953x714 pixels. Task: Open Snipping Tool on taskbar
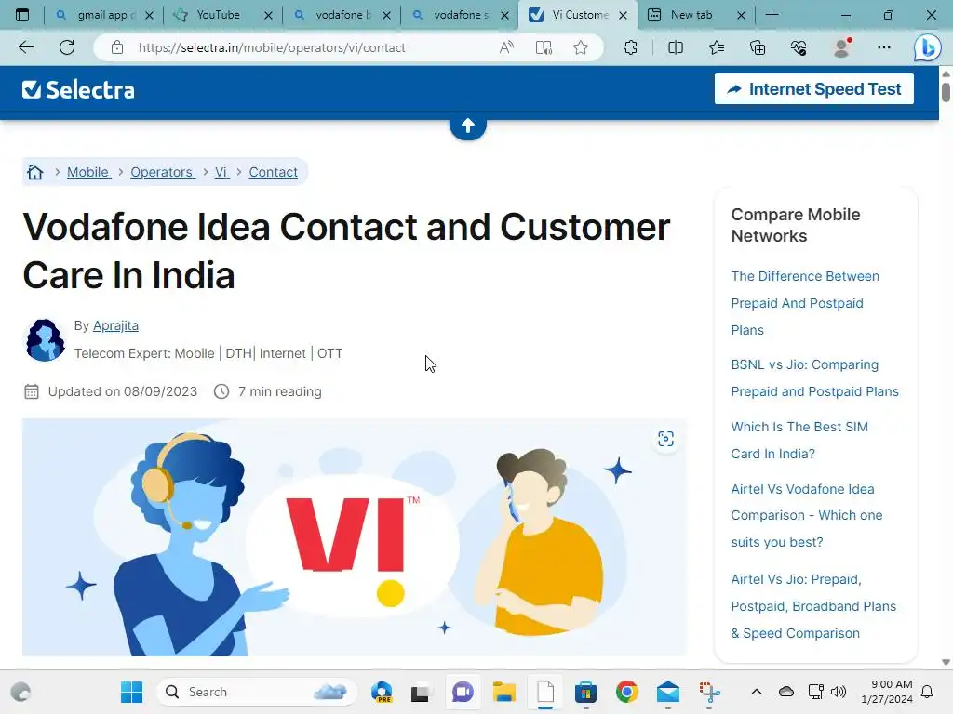pyautogui.click(x=709, y=692)
